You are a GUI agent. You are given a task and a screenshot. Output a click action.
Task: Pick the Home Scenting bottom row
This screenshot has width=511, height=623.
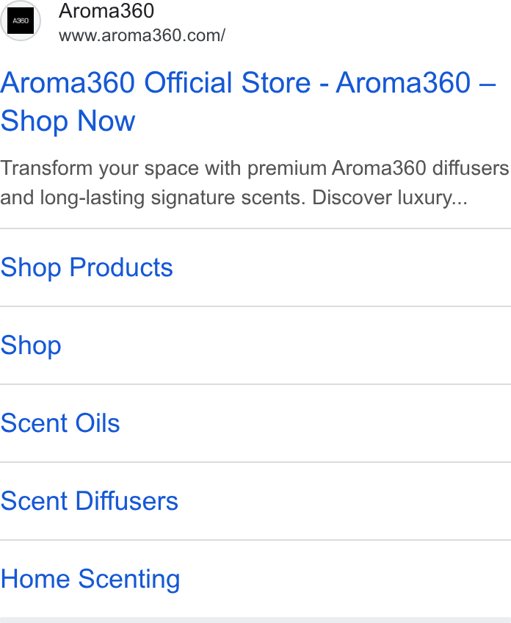[x=255, y=579]
